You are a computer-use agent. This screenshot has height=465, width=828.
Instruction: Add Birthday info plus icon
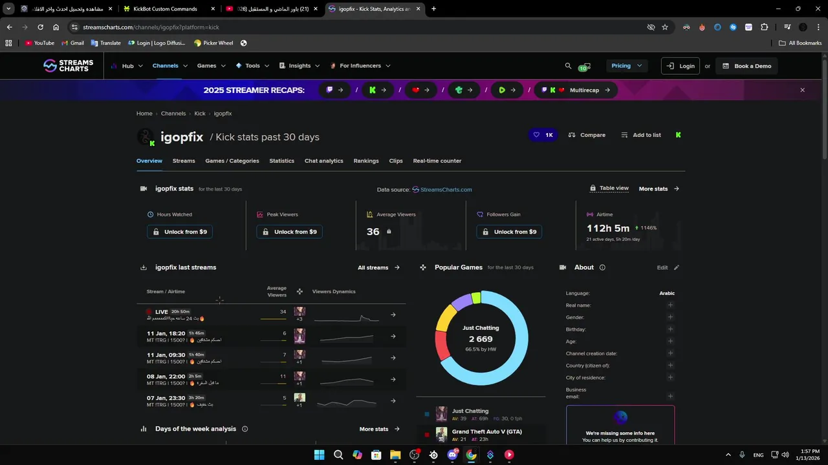point(670,329)
